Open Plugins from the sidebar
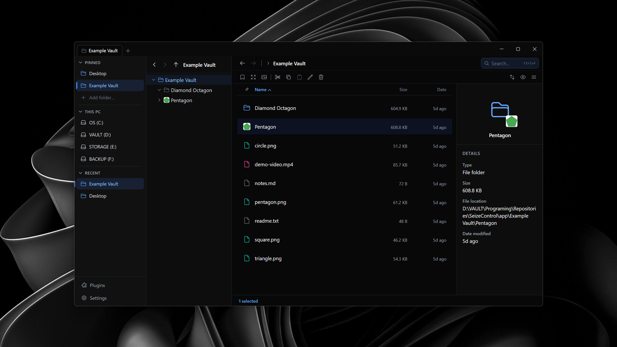 point(97,285)
